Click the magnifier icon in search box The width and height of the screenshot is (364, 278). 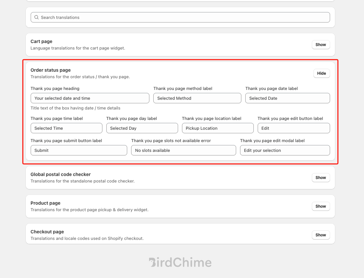37,17
